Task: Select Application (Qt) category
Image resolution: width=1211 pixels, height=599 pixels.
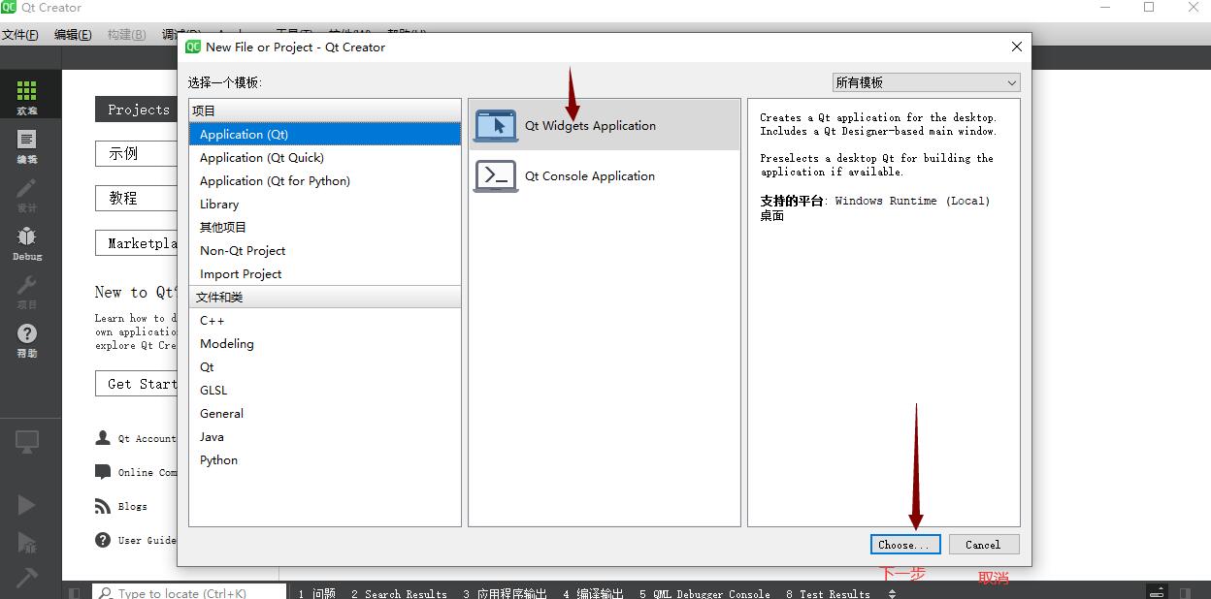Action: (325, 134)
